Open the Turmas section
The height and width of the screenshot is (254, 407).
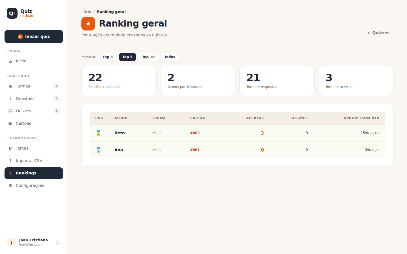coord(34,86)
